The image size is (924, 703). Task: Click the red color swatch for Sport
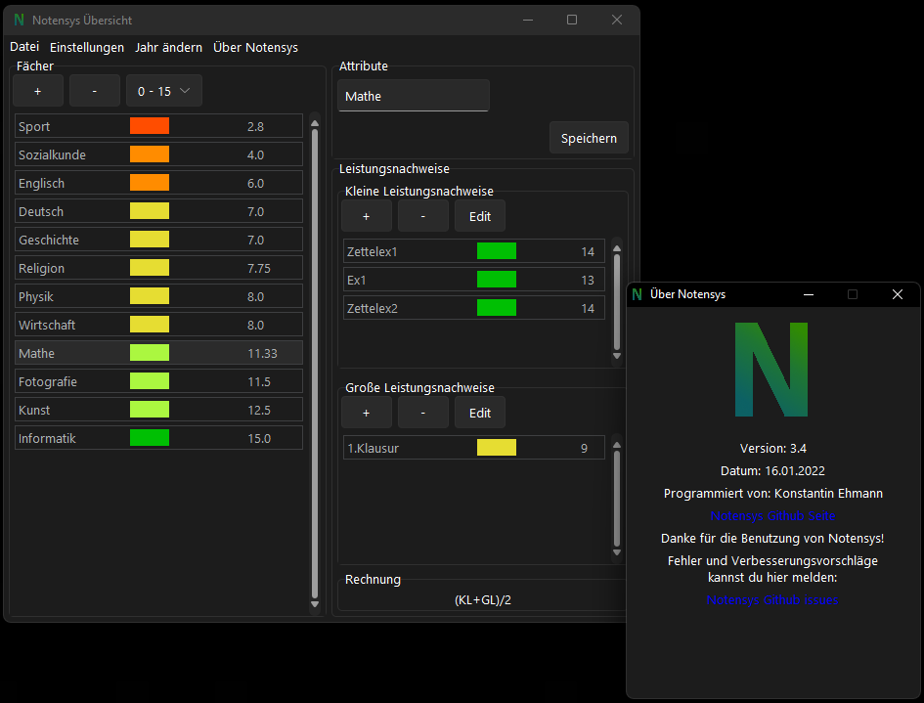150,125
